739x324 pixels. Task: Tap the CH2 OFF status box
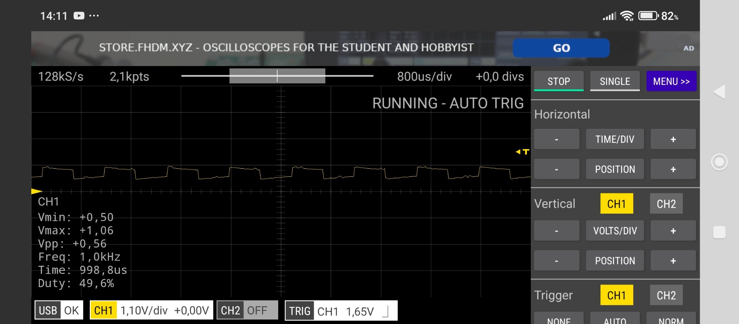tap(247, 310)
